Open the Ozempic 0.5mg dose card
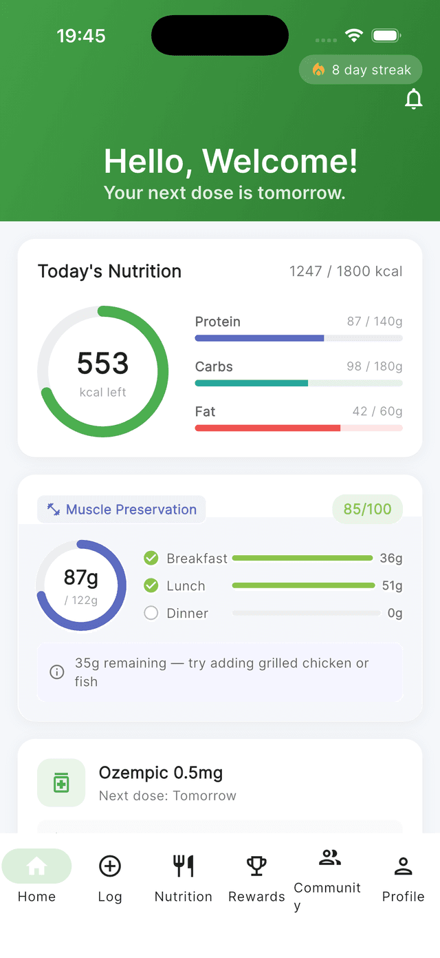 click(x=220, y=784)
